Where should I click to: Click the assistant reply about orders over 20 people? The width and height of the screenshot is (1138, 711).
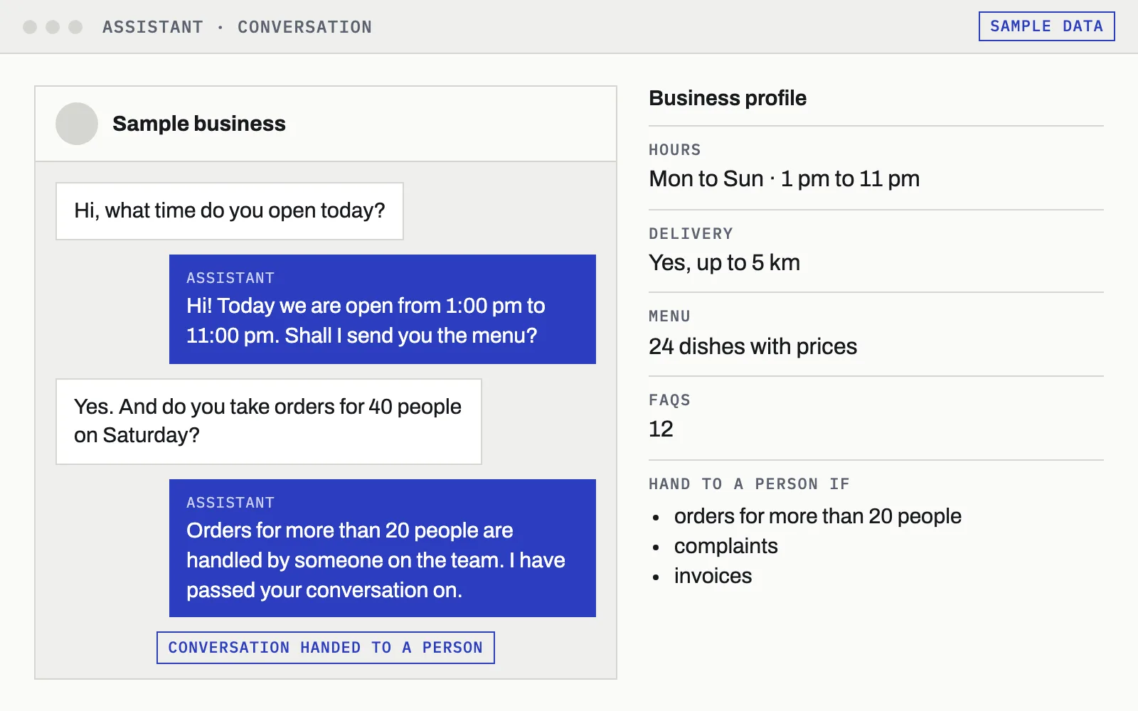383,548
